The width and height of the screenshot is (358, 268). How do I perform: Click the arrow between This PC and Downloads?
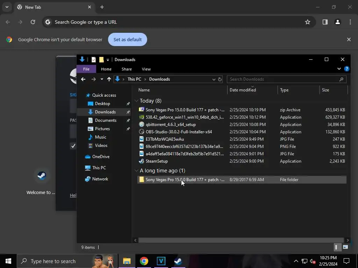tap(145, 79)
